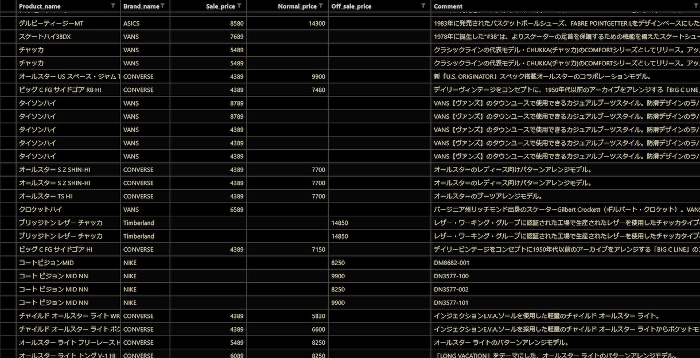Screen dimensions: 700x358
Task: Sort by the Product_name header label
Action: [40, 6]
